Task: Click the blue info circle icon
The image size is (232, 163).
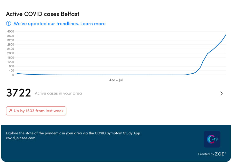Action: pos(9,23)
